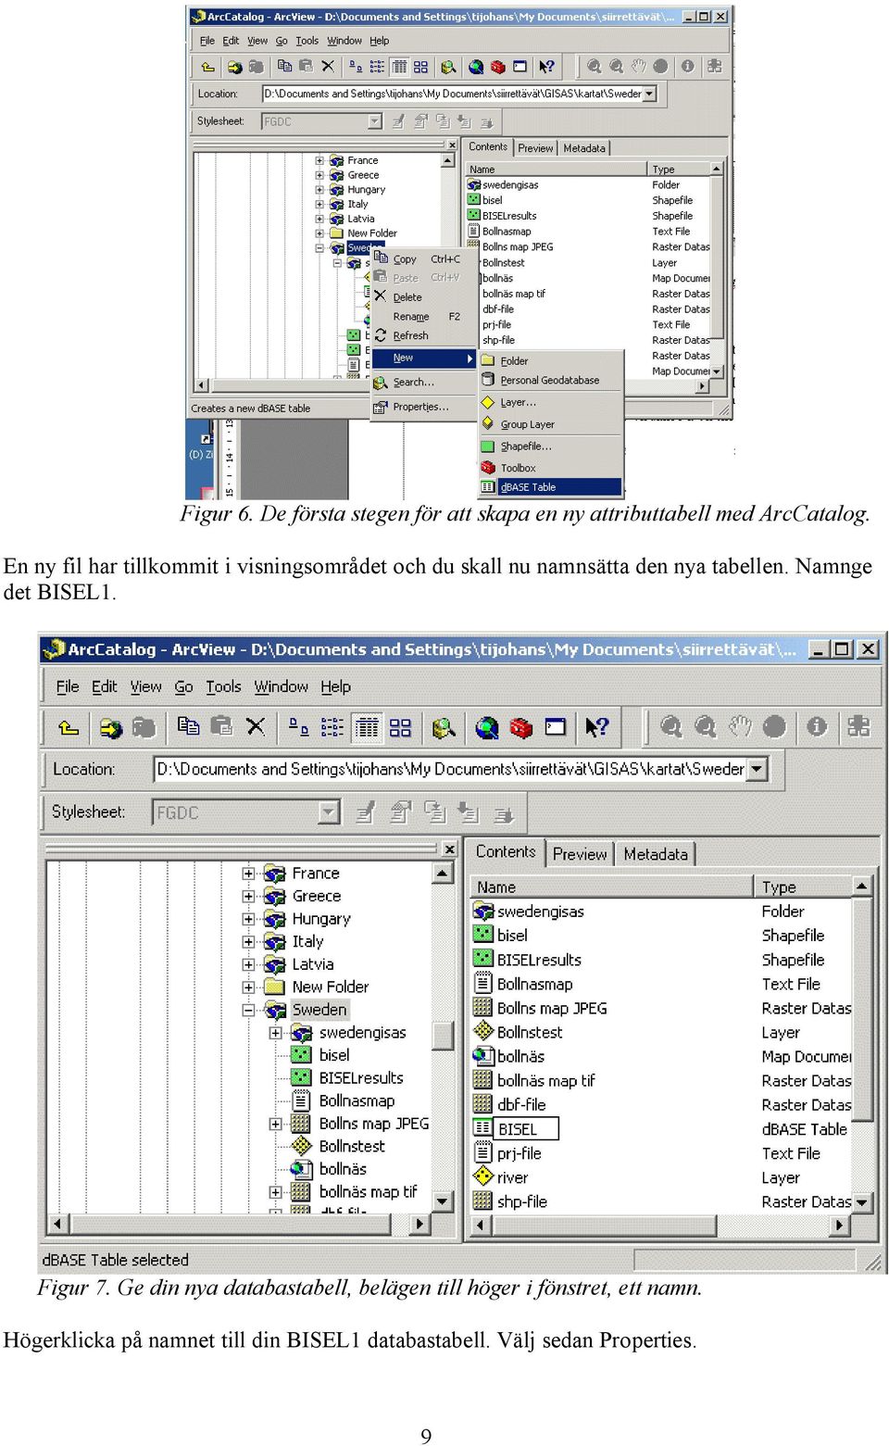Click contents list scroll-down arrow in lower window
Viewport: 889px width, 1446px height.
863,1202
